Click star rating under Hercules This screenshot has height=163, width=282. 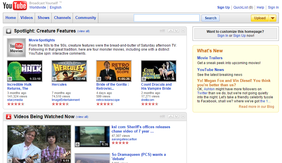[60, 104]
